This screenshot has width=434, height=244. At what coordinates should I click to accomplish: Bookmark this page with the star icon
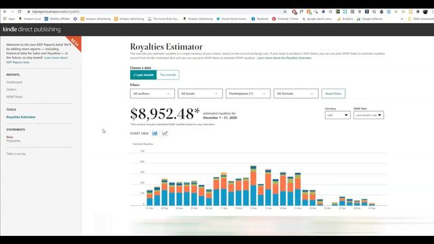(285, 12)
